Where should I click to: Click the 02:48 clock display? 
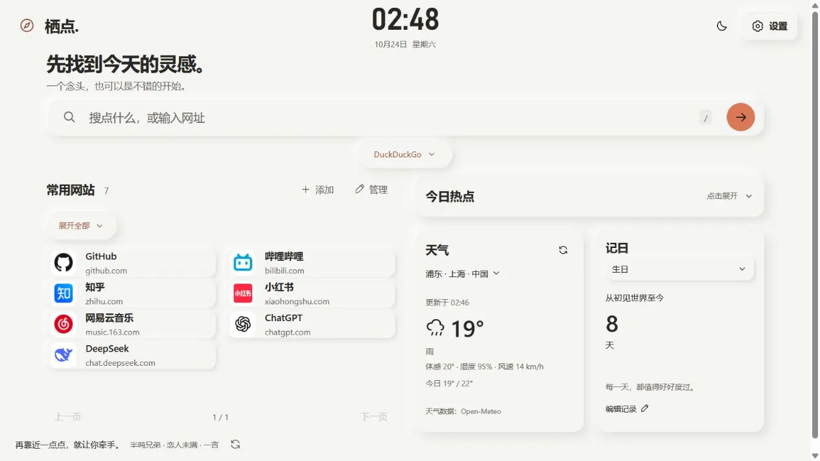click(x=406, y=19)
